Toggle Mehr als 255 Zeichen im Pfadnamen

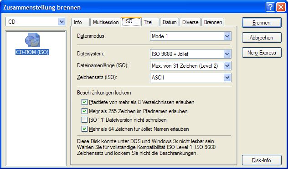pos(84,111)
